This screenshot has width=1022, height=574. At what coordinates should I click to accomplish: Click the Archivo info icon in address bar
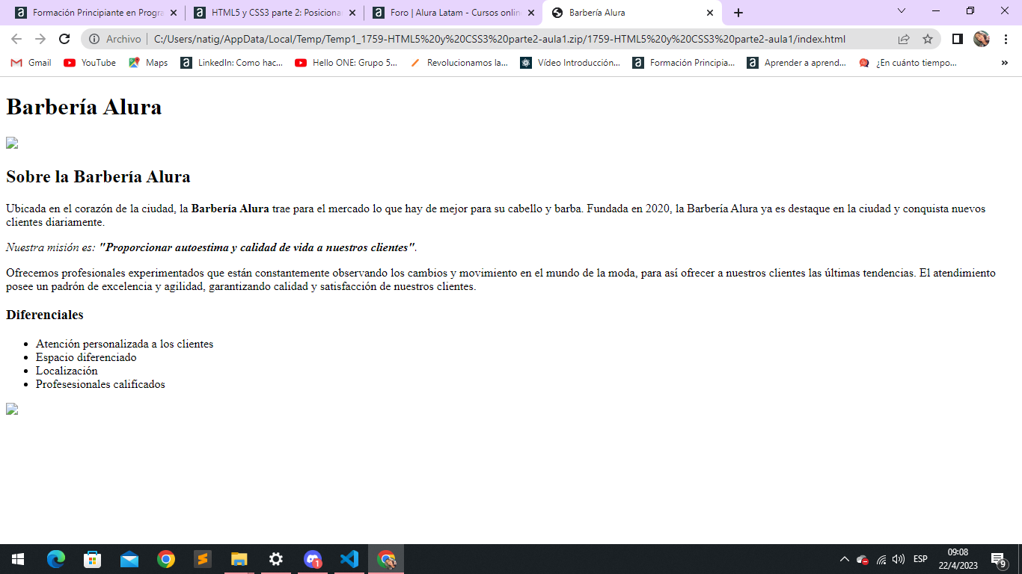pyautogui.click(x=95, y=39)
